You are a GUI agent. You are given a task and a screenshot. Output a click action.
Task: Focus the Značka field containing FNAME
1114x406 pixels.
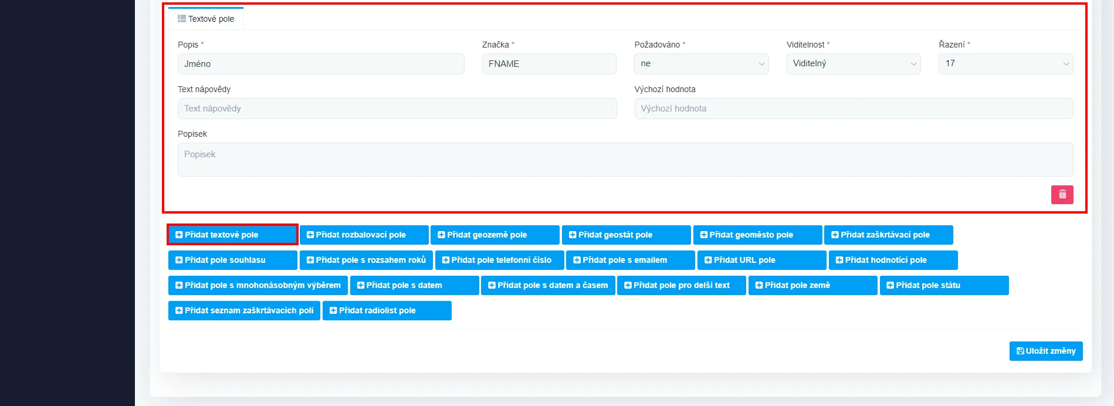tap(548, 64)
